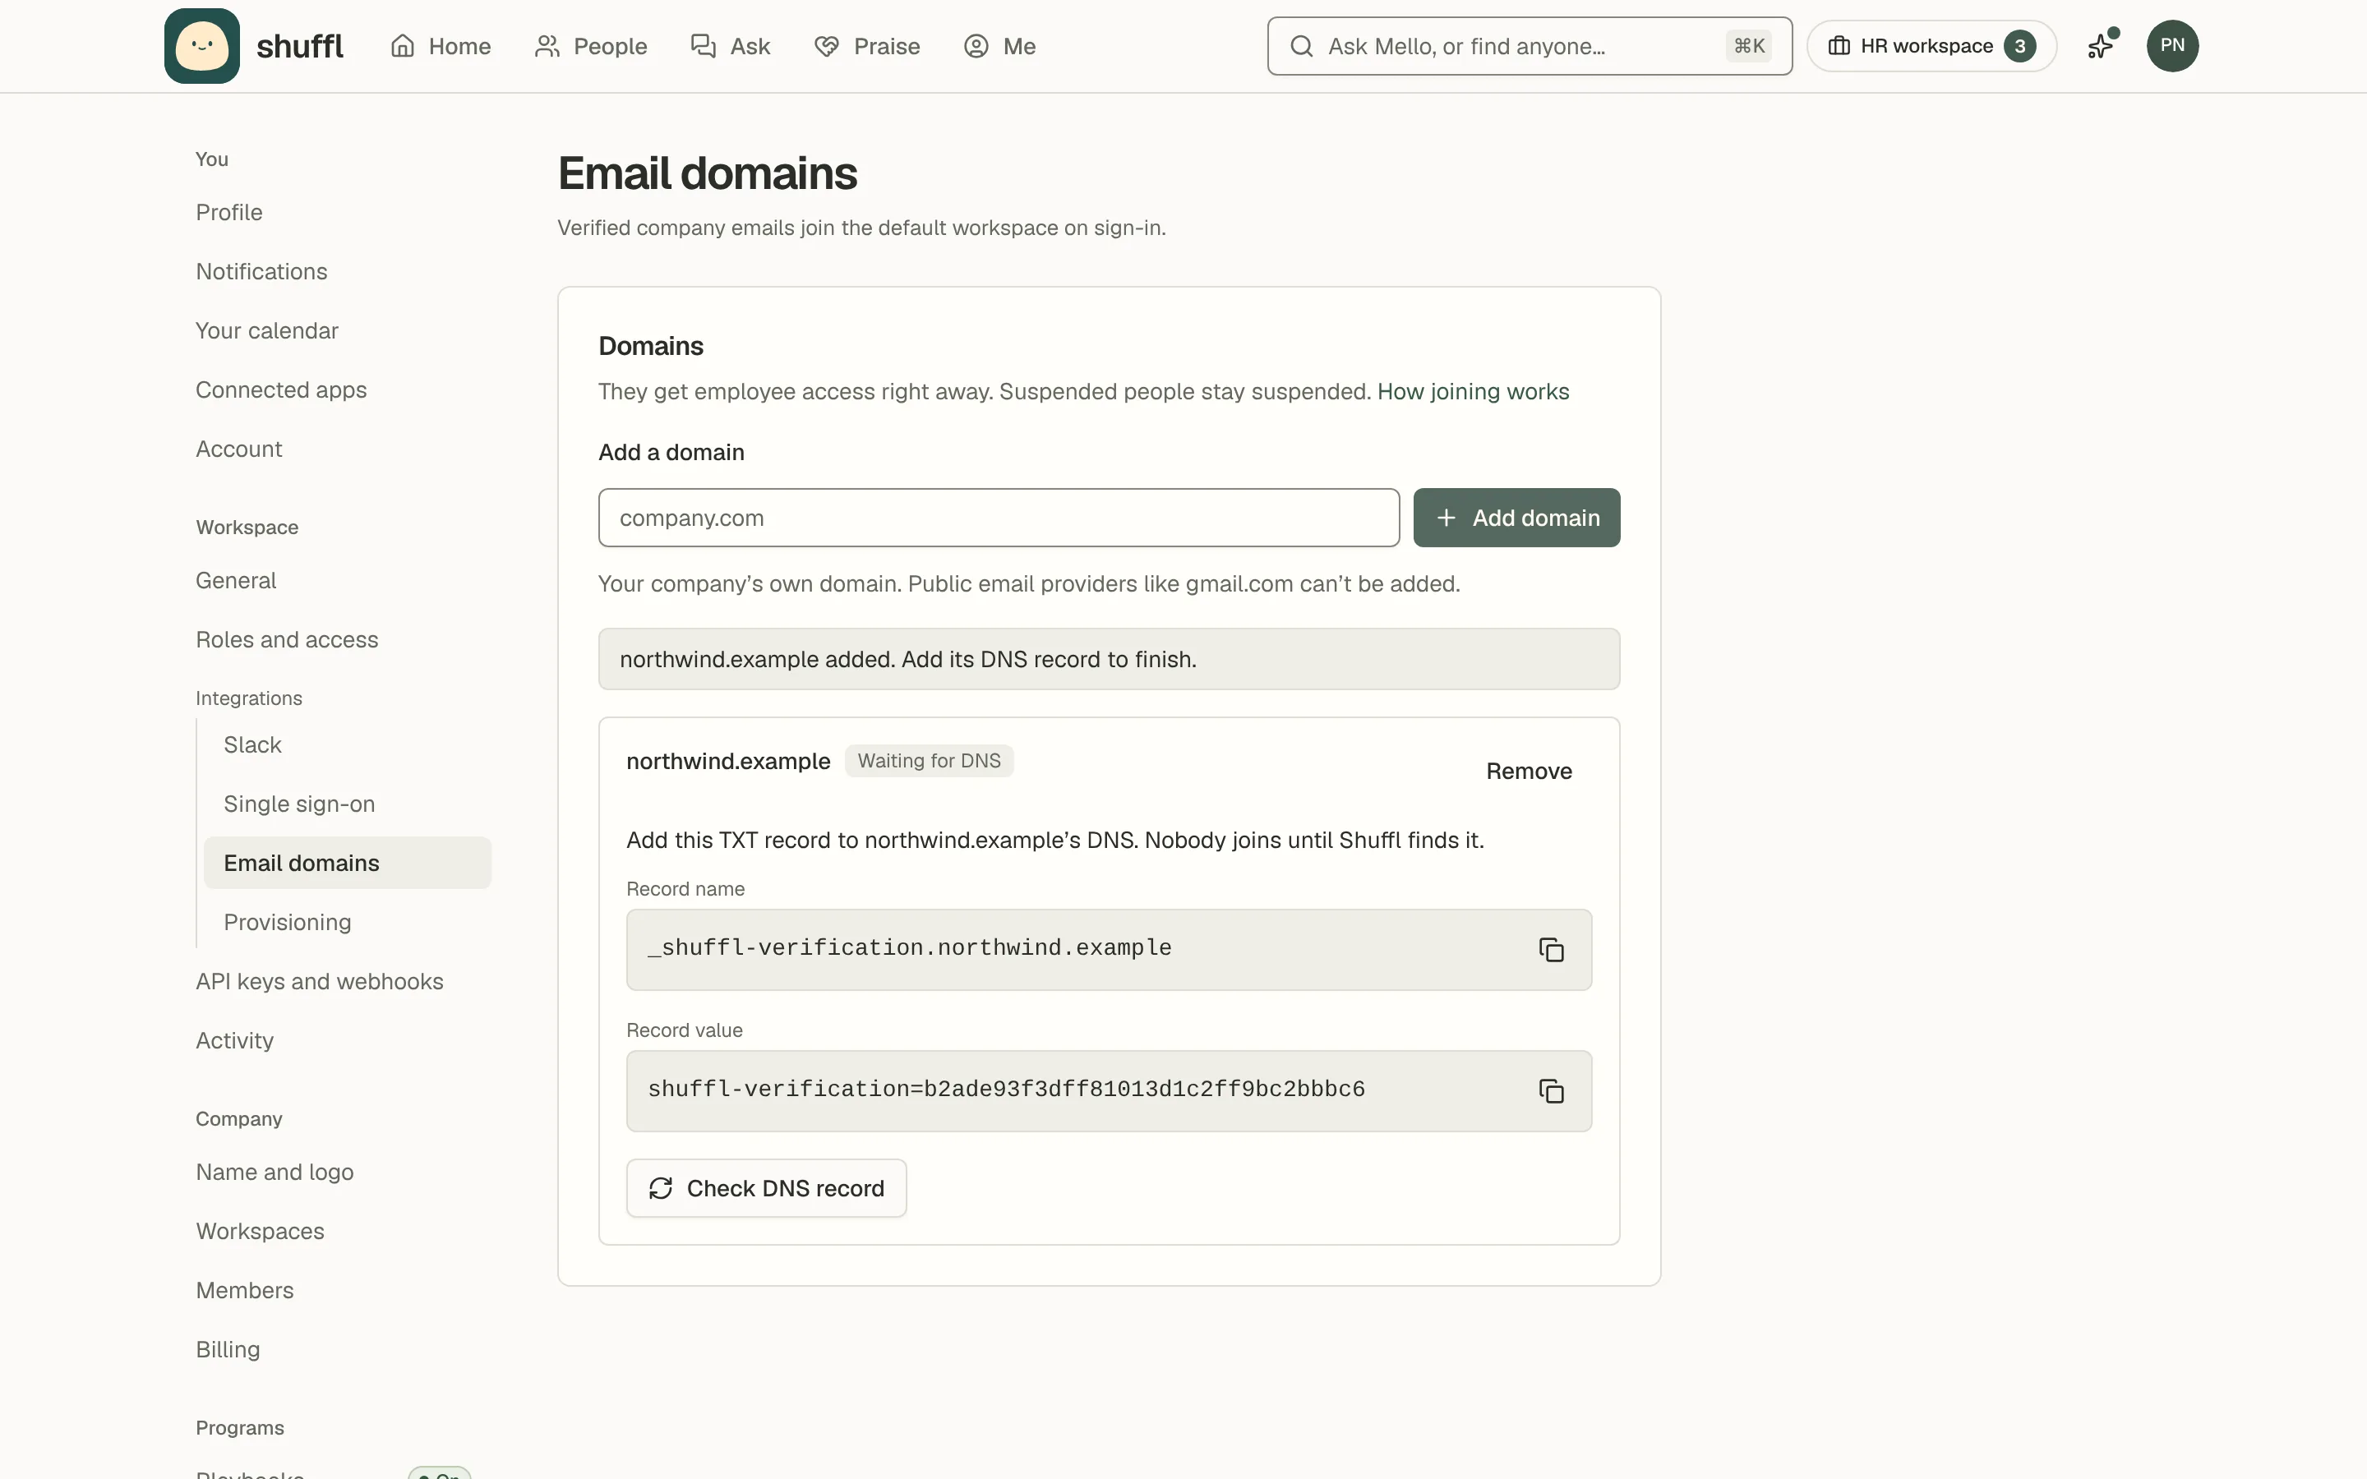Copy the Record name value
This screenshot has width=2367, height=1479.
coord(1550,950)
